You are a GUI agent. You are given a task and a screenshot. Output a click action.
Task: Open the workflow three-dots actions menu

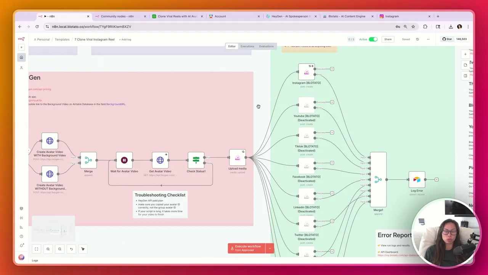tap(428, 39)
